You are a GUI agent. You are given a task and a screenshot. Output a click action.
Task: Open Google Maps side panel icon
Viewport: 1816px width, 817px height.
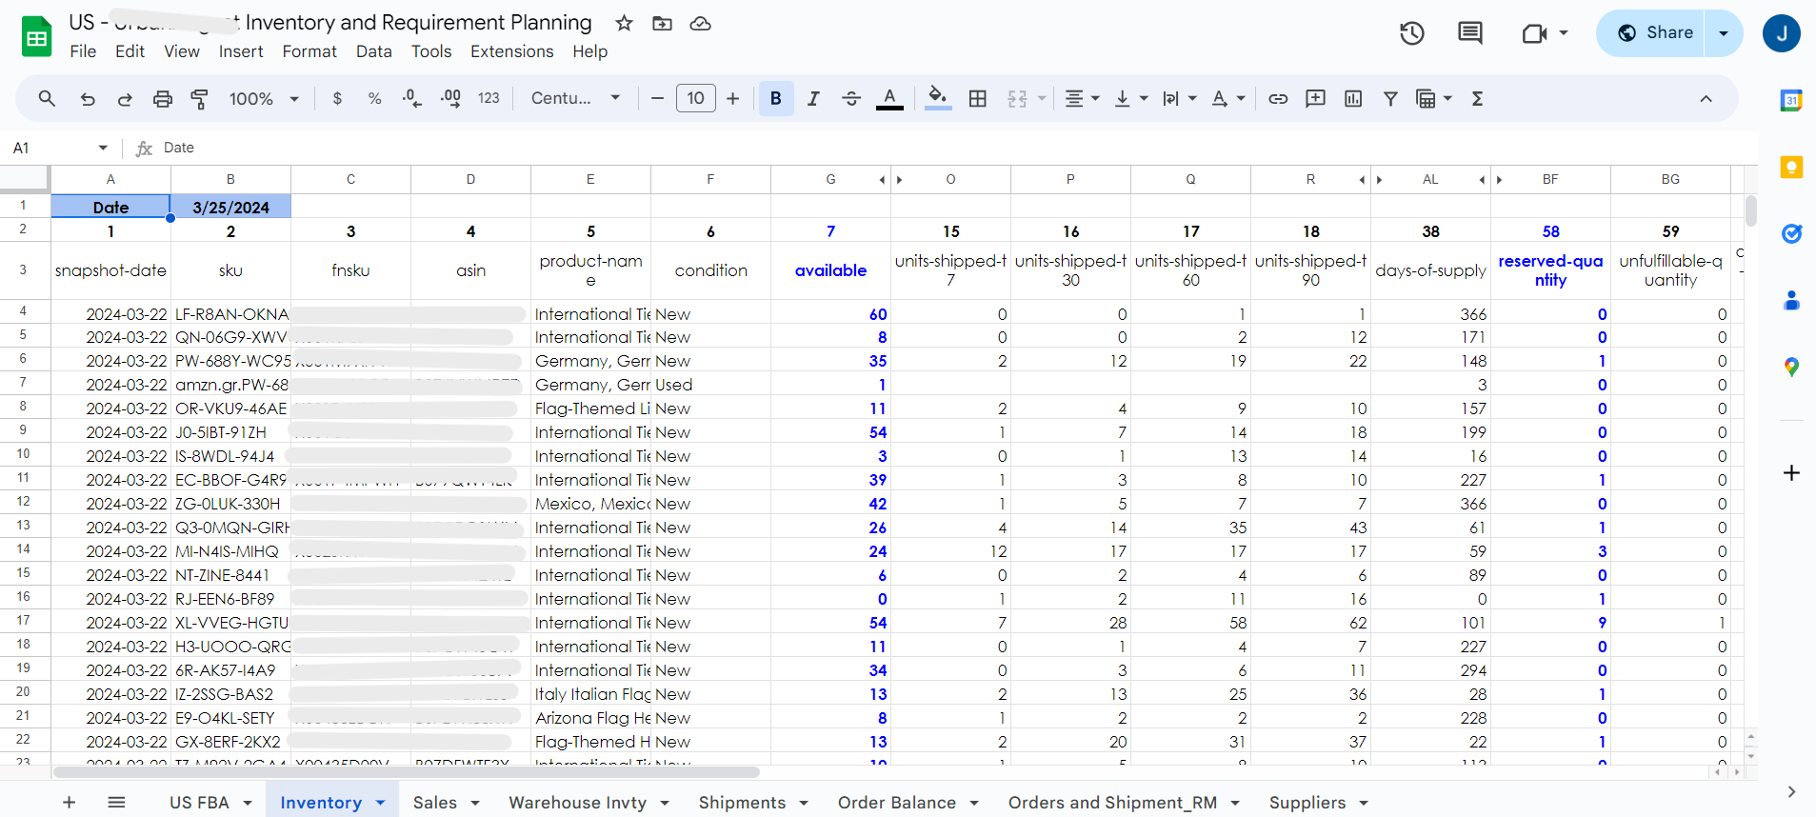pyautogui.click(x=1791, y=367)
